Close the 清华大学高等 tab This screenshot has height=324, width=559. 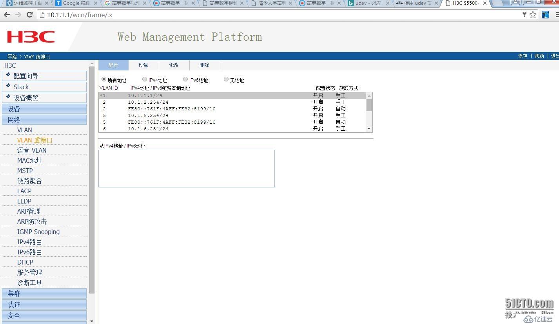pyautogui.click(x=290, y=3)
